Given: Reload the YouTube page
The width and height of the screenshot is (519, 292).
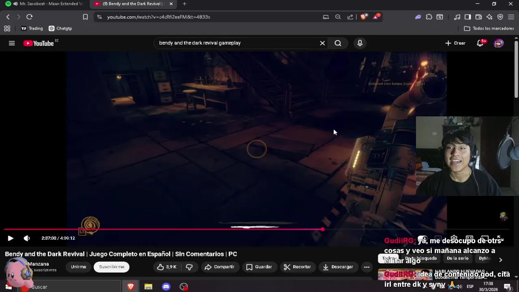Looking at the screenshot, I should click(x=29, y=17).
